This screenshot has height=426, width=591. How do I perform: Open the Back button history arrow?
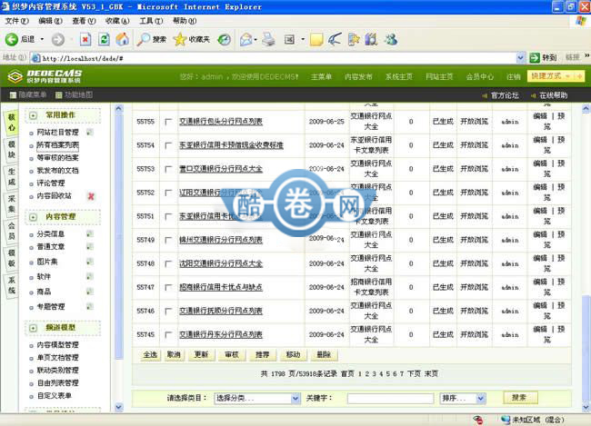42,39
